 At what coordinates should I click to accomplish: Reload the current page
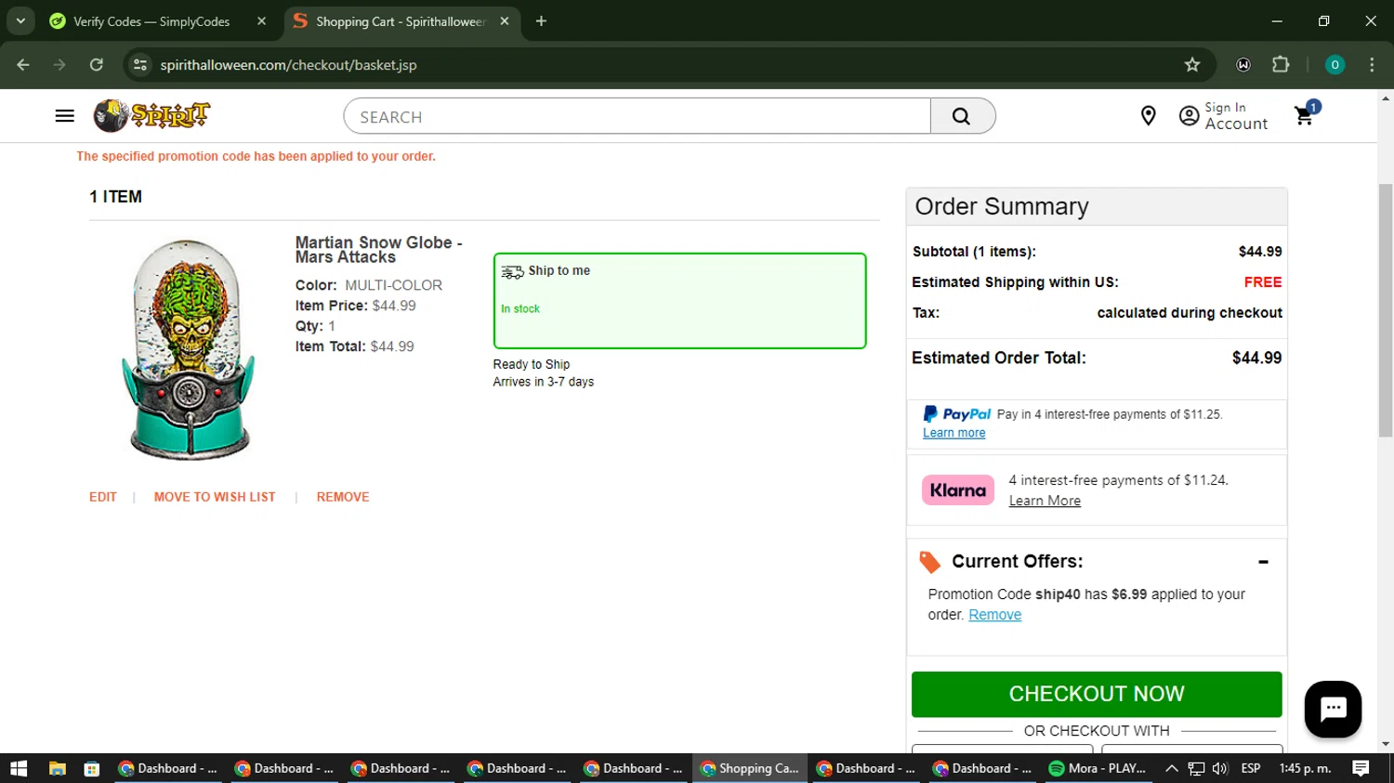pyautogui.click(x=97, y=65)
